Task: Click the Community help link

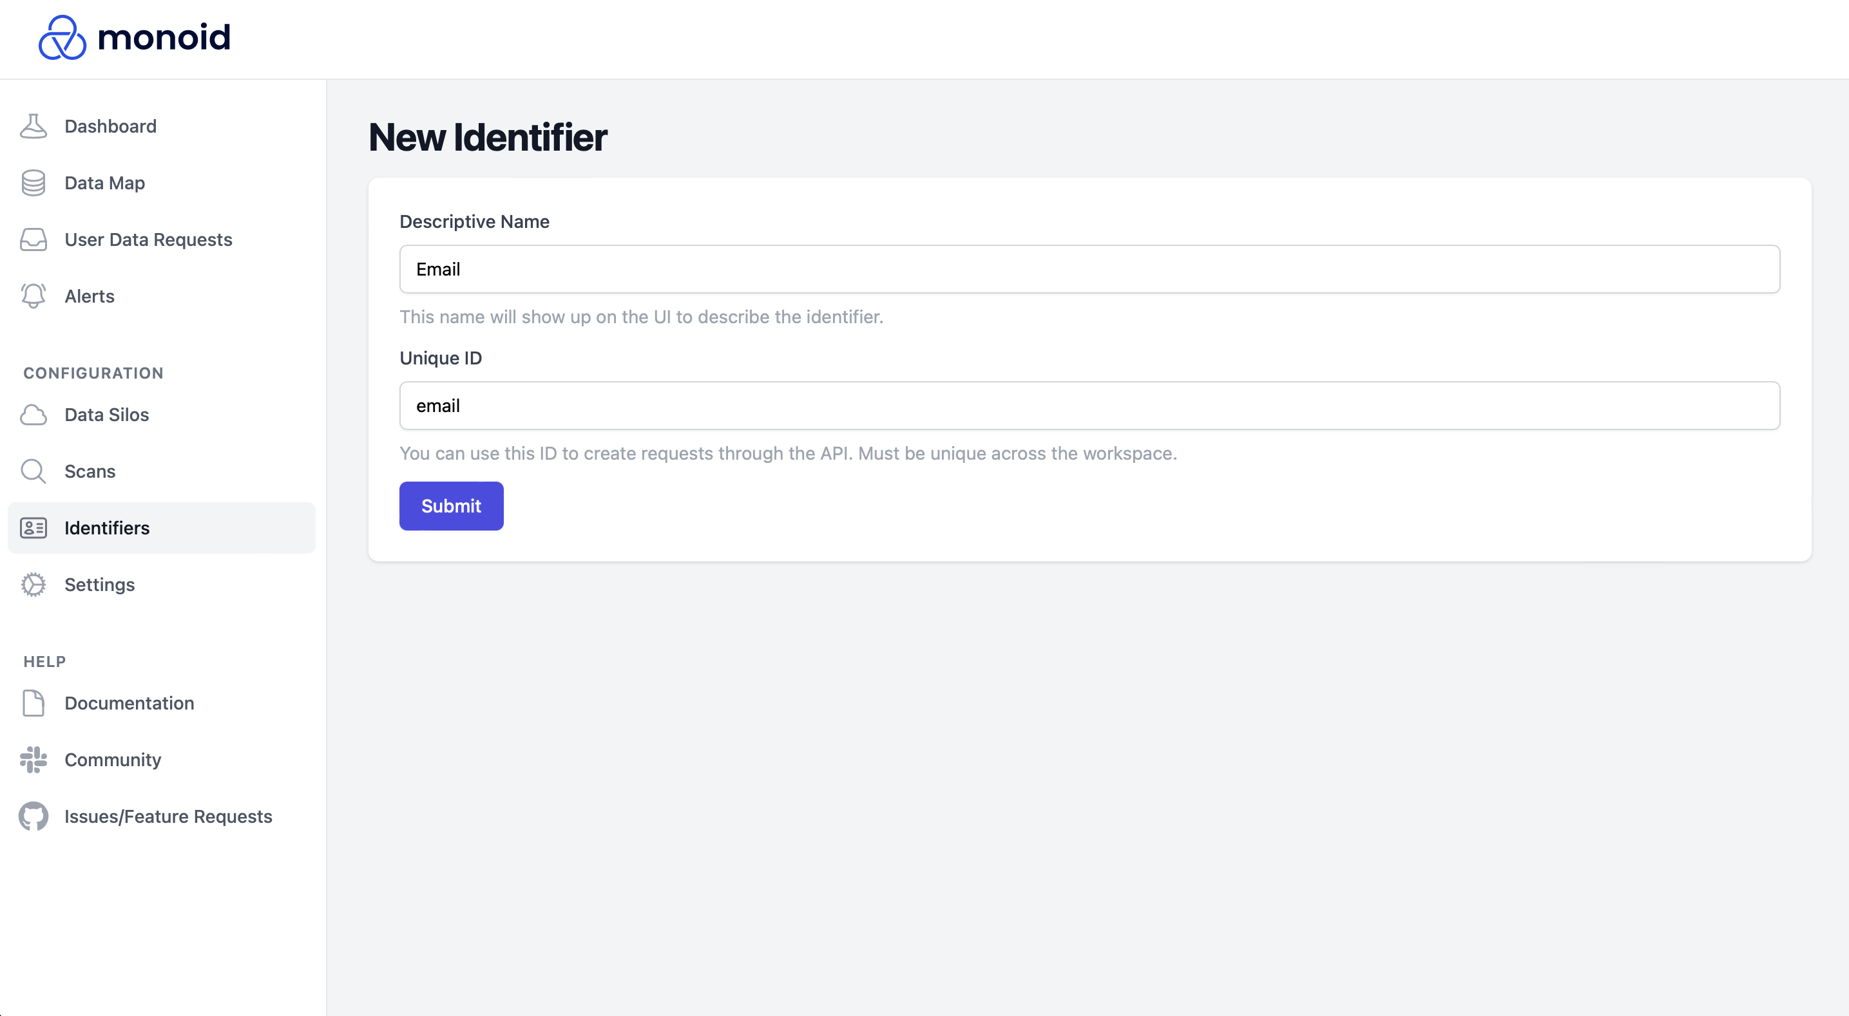Action: point(113,760)
